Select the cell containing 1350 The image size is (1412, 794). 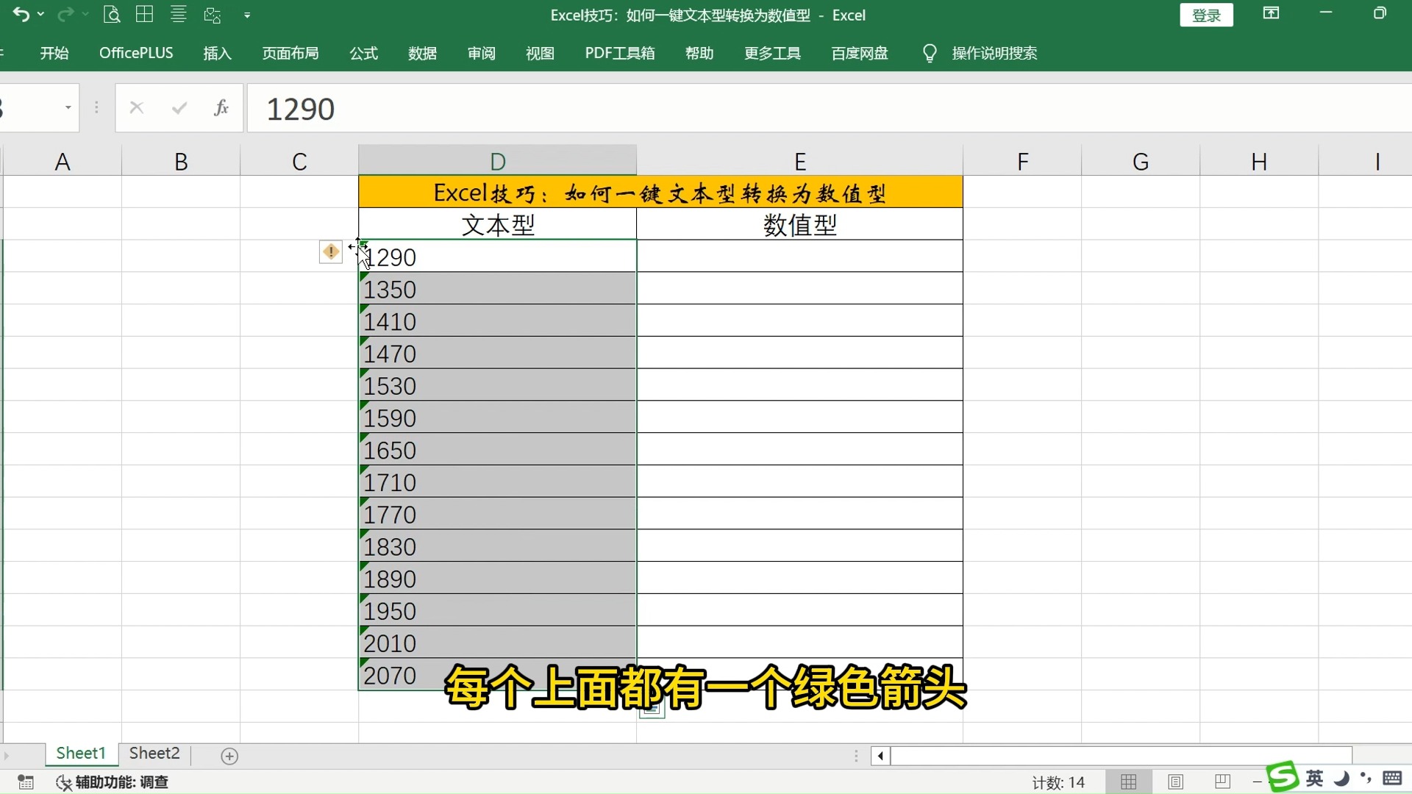(x=498, y=289)
